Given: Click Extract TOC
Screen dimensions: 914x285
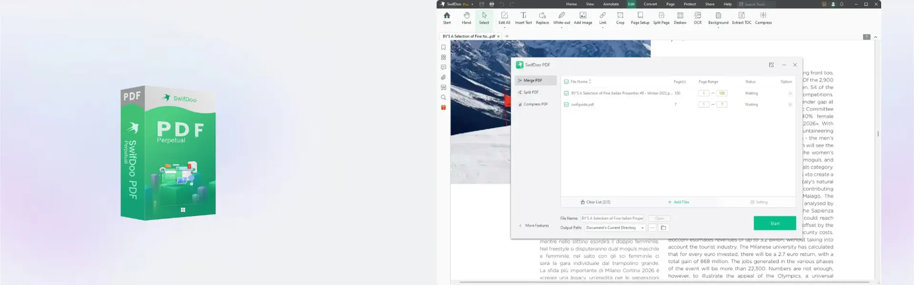Looking at the screenshot, I should pyautogui.click(x=742, y=18).
